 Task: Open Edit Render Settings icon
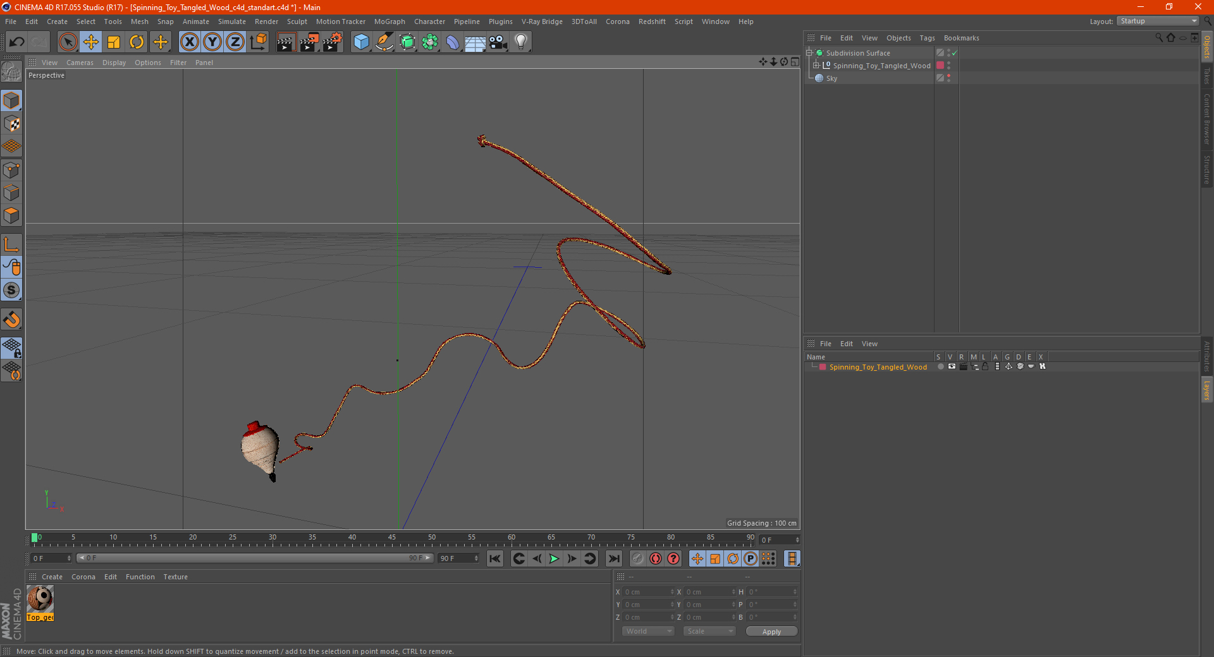coord(333,42)
